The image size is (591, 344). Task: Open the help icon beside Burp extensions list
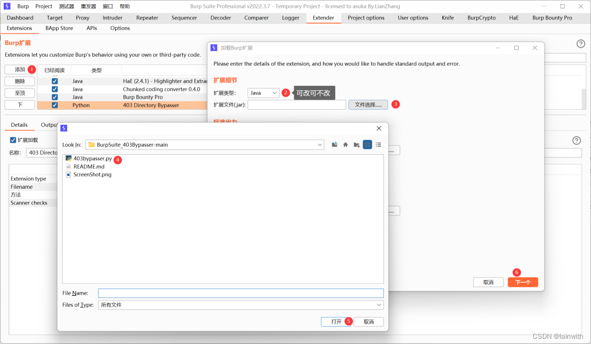pos(580,44)
